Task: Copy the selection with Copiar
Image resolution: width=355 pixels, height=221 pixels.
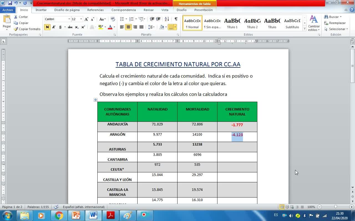Action: (21, 23)
